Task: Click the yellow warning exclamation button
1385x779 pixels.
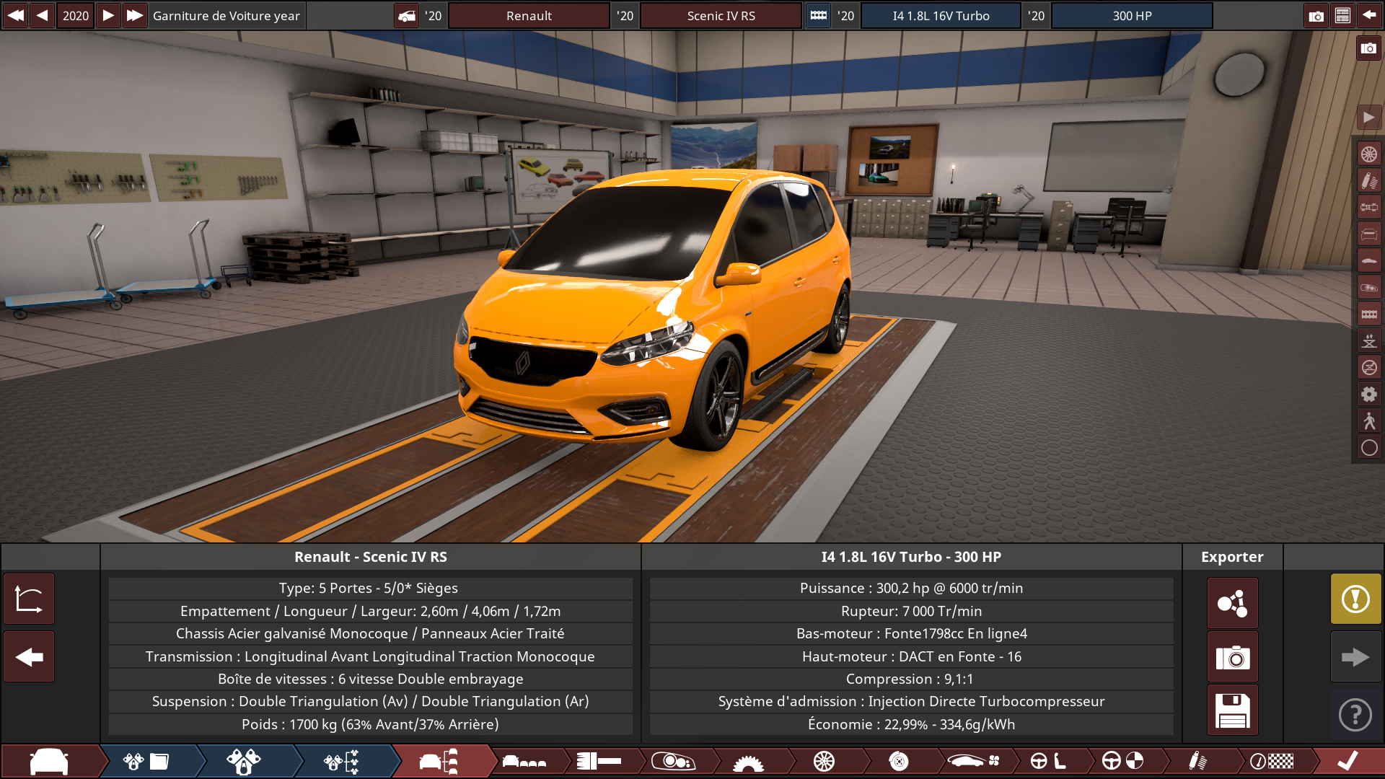Action: [x=1355, y=599]
